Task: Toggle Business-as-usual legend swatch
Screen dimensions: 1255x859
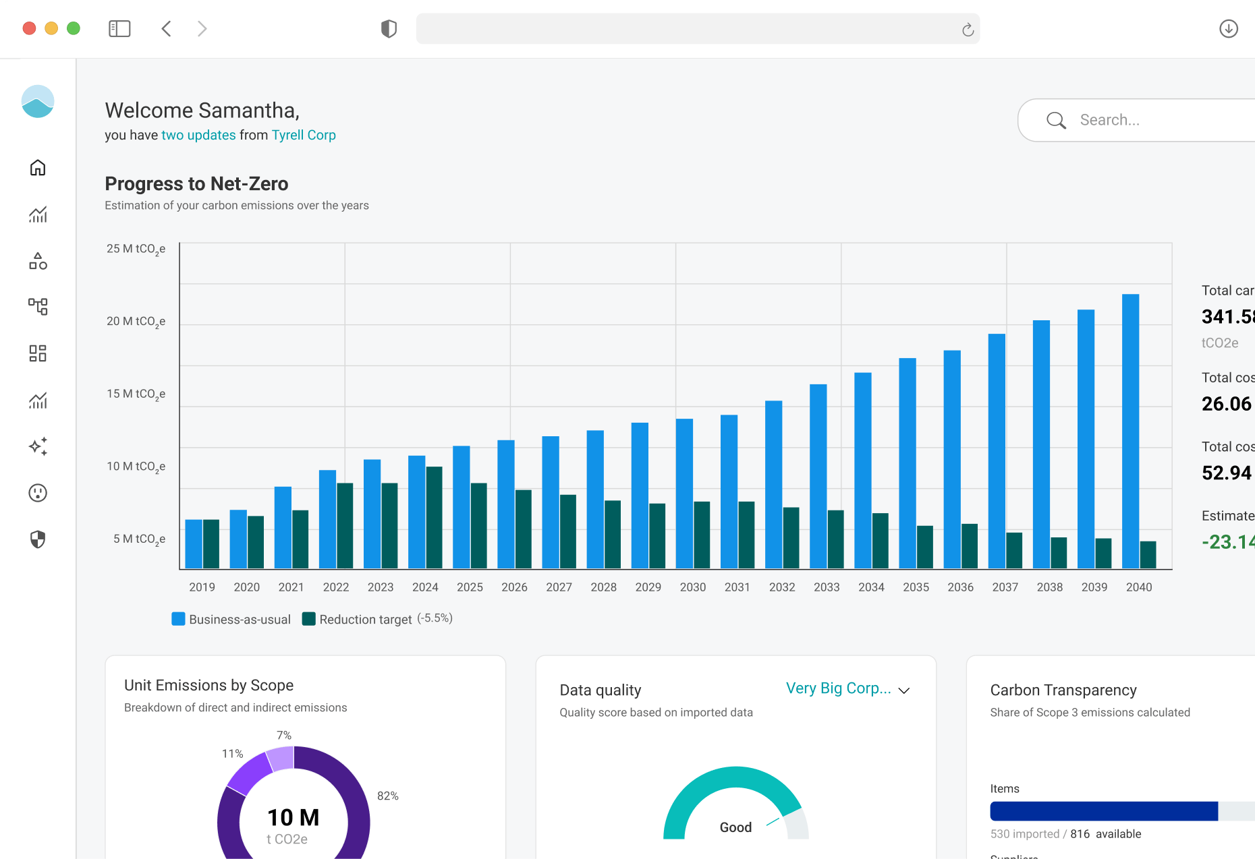Action: coord(178,619)
